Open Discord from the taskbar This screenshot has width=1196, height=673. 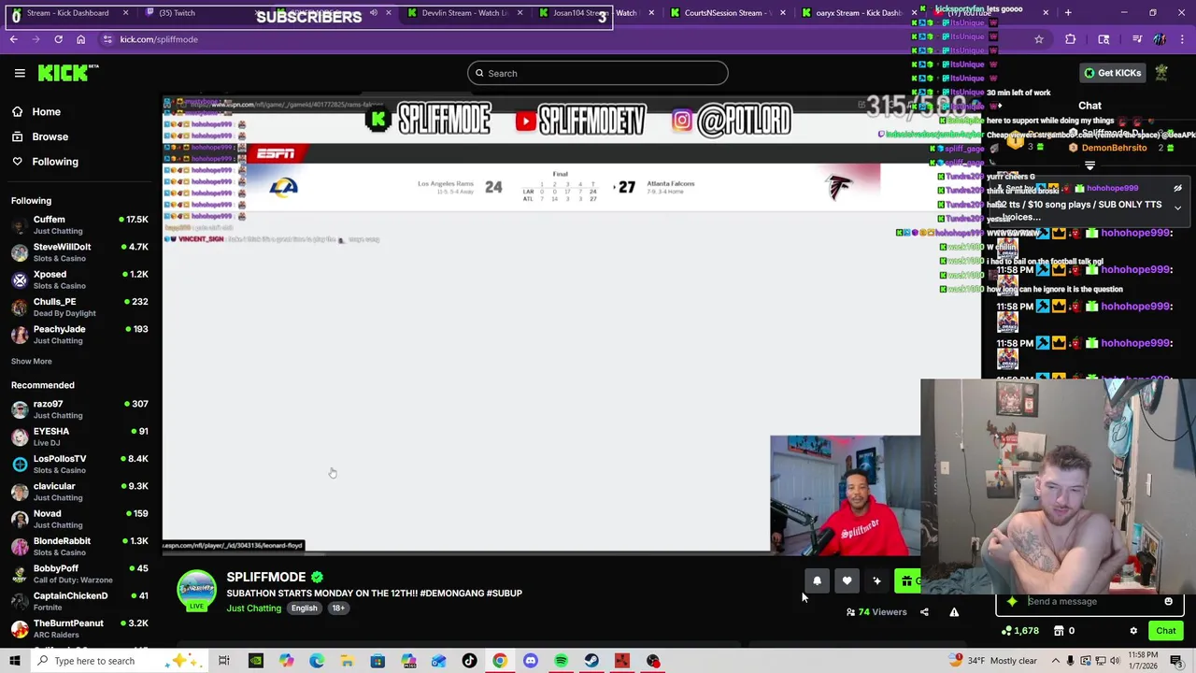point(530,661)
